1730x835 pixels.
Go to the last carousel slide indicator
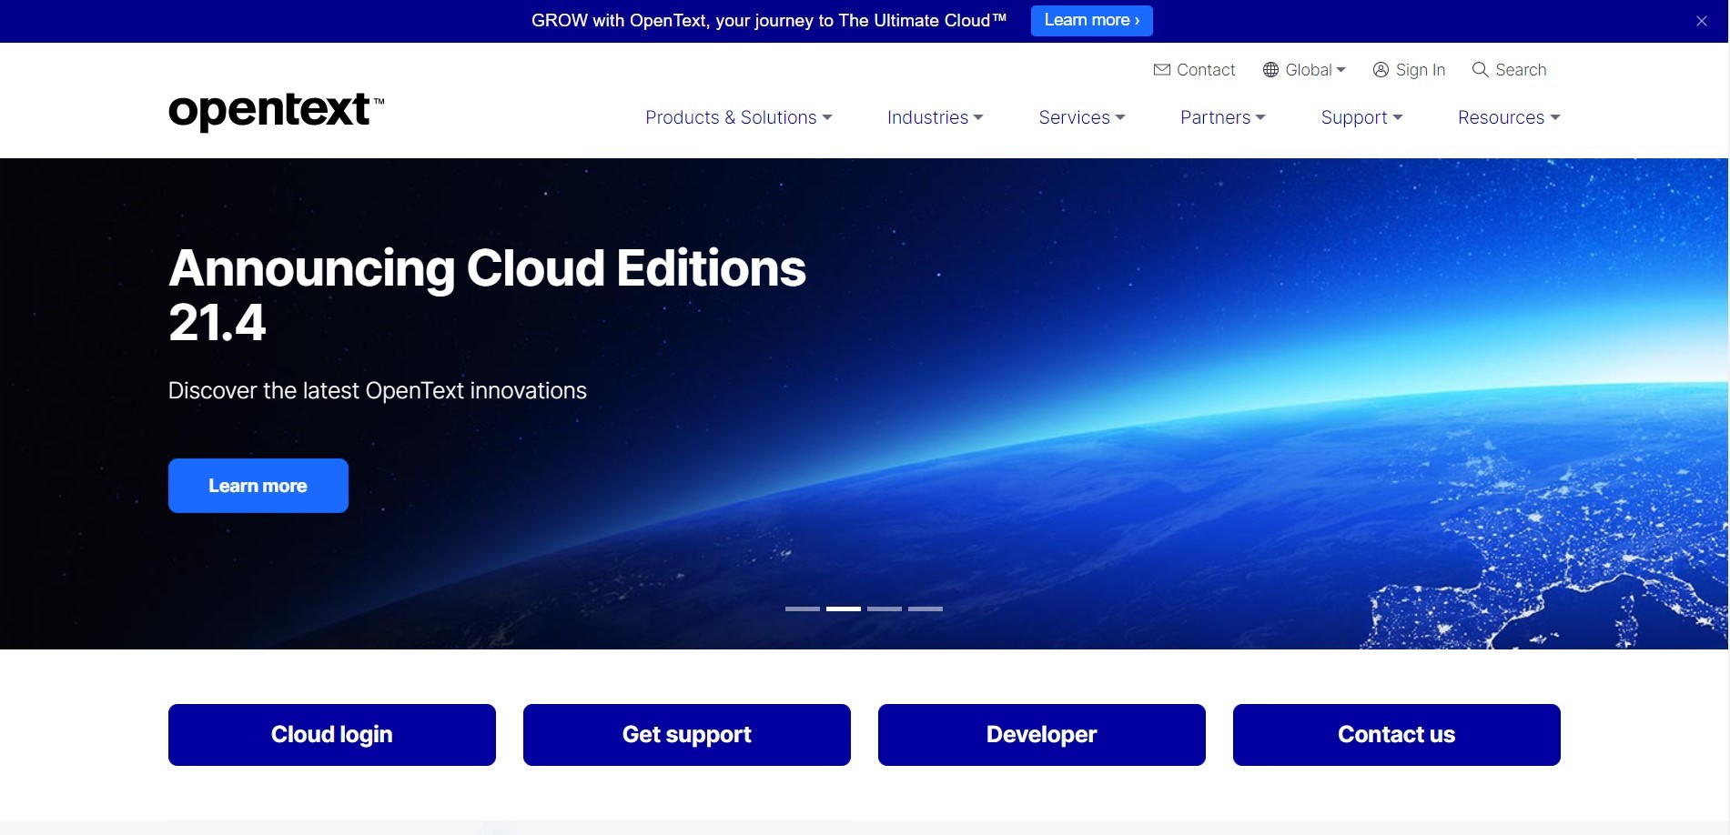[925, 609]
